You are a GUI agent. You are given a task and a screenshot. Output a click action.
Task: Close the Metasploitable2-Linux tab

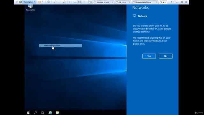157,2
